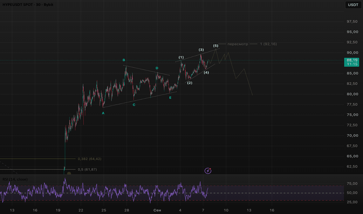This screenshot has width=363, height=214.
Task: Select the wave label (3)
Action: (x=201, y=50)
